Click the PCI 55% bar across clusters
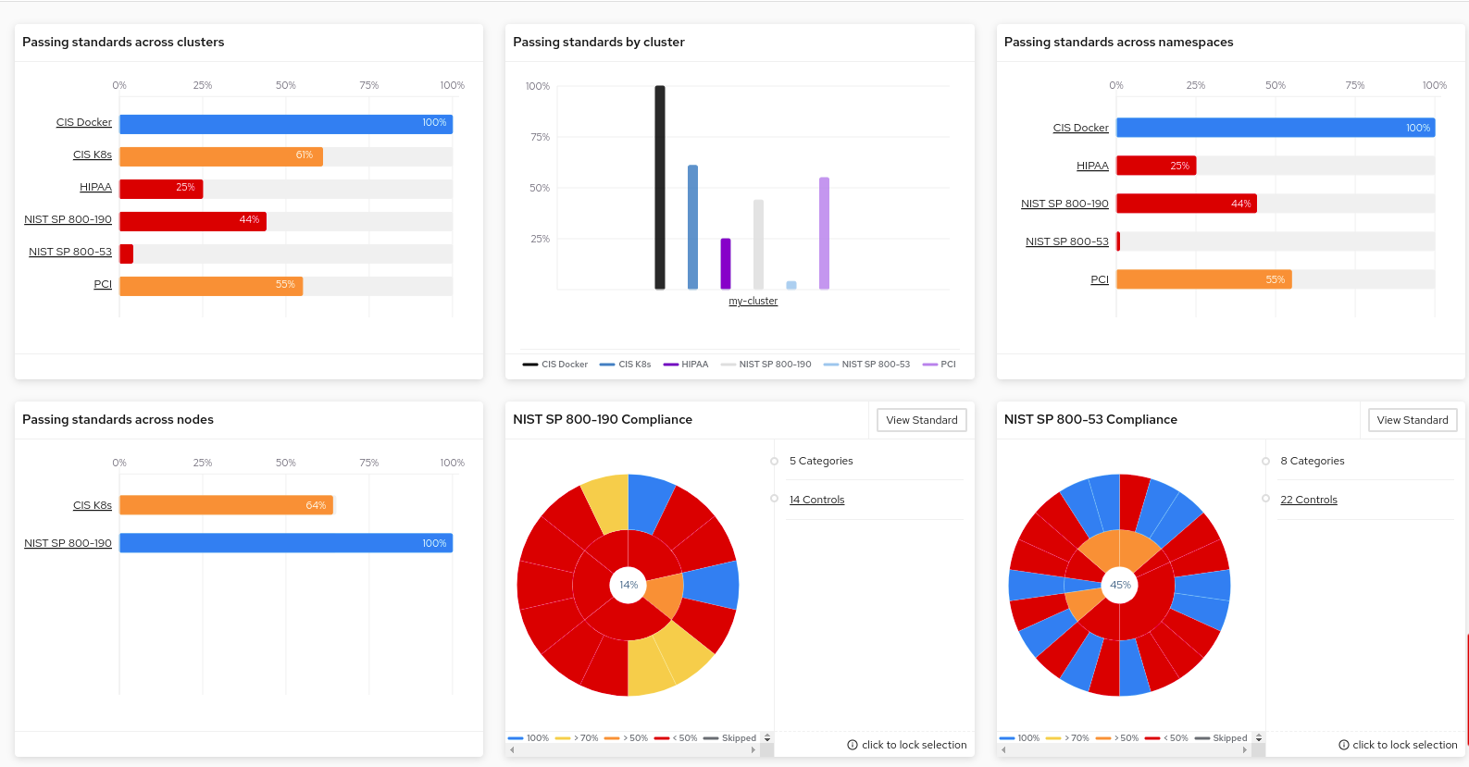 coord(211,286)
